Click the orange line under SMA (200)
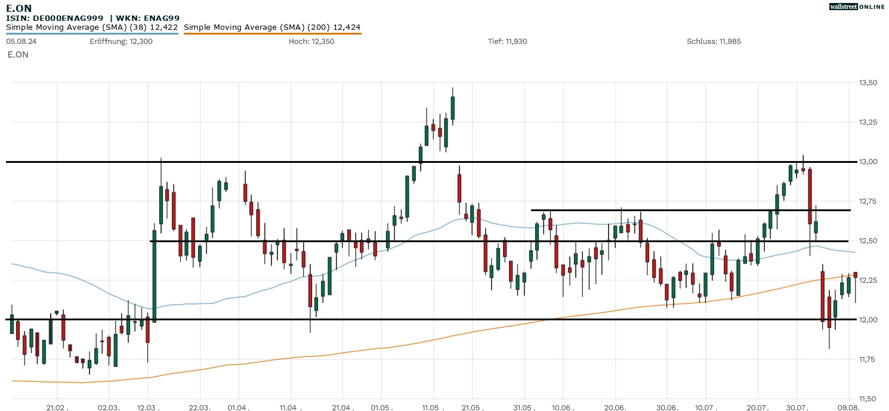Screen dimensions: 889x411 [x=272, y=34]
